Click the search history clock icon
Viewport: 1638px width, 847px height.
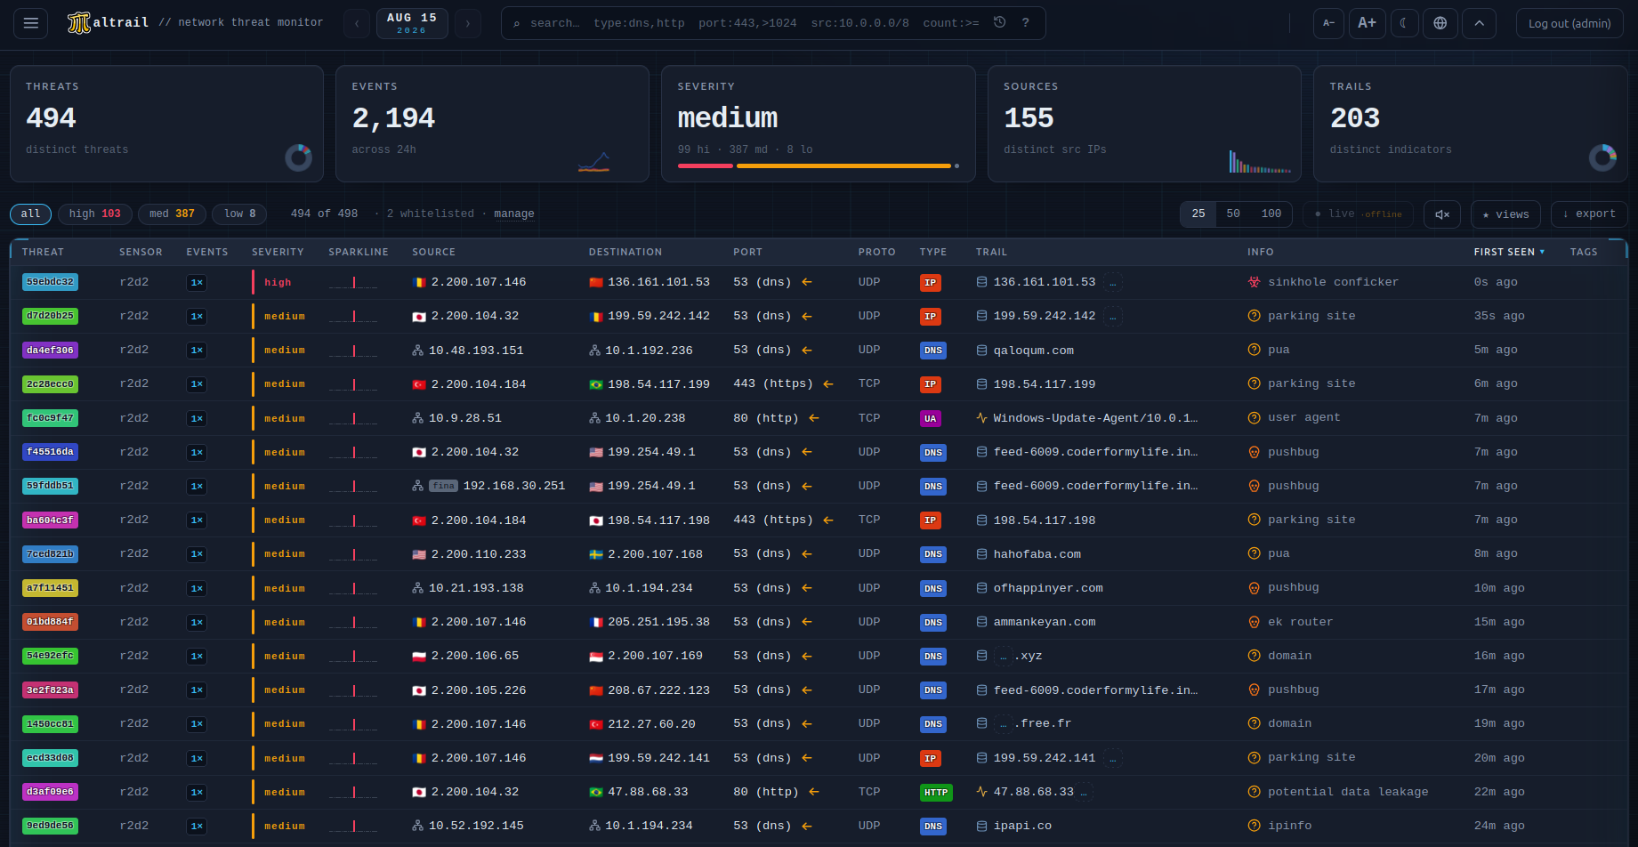(x=999, y=23)
